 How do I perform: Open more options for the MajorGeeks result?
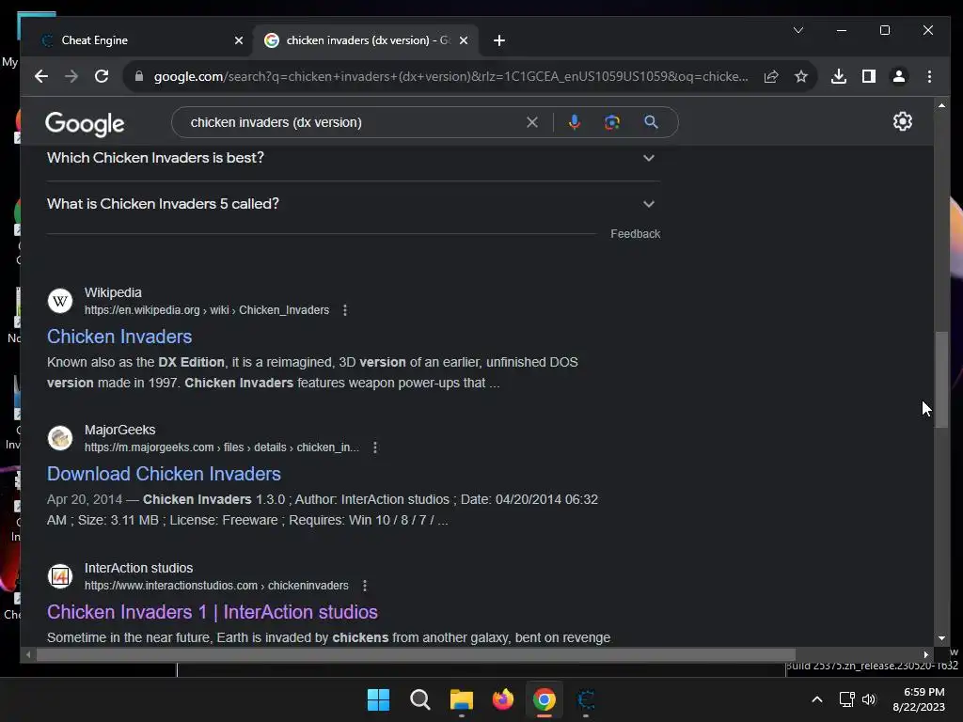pyautogui.click(x=375, y=447)
